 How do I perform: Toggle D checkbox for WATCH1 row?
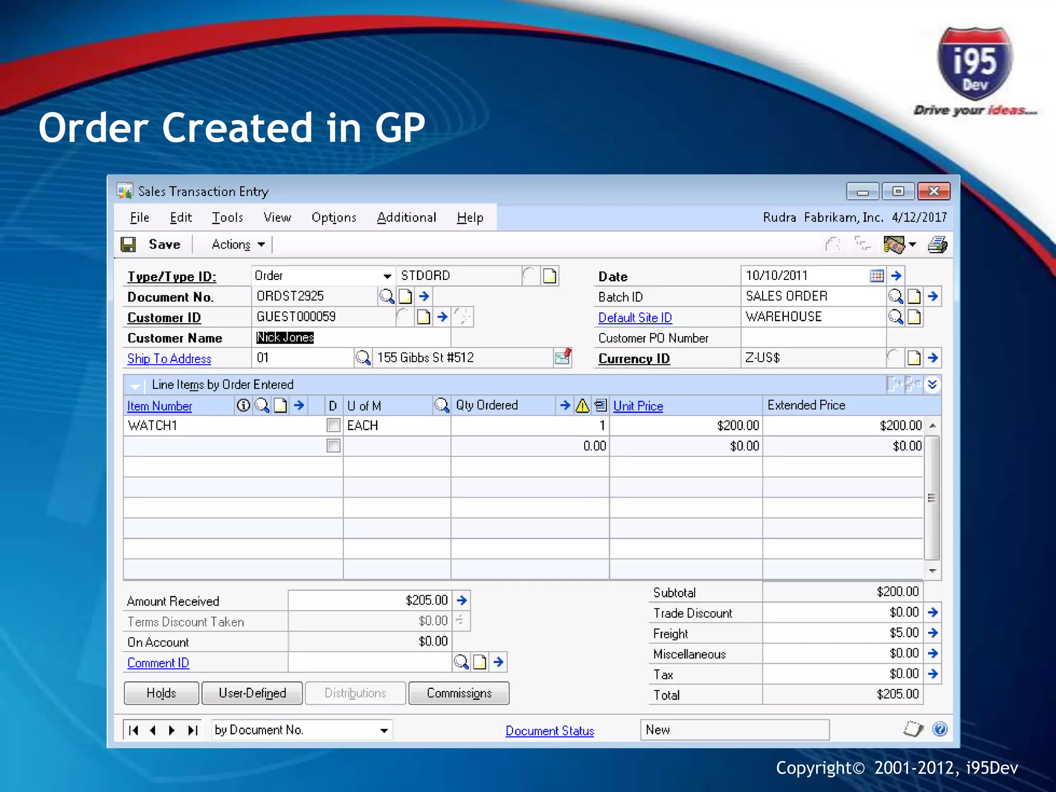tap(334, 425)
